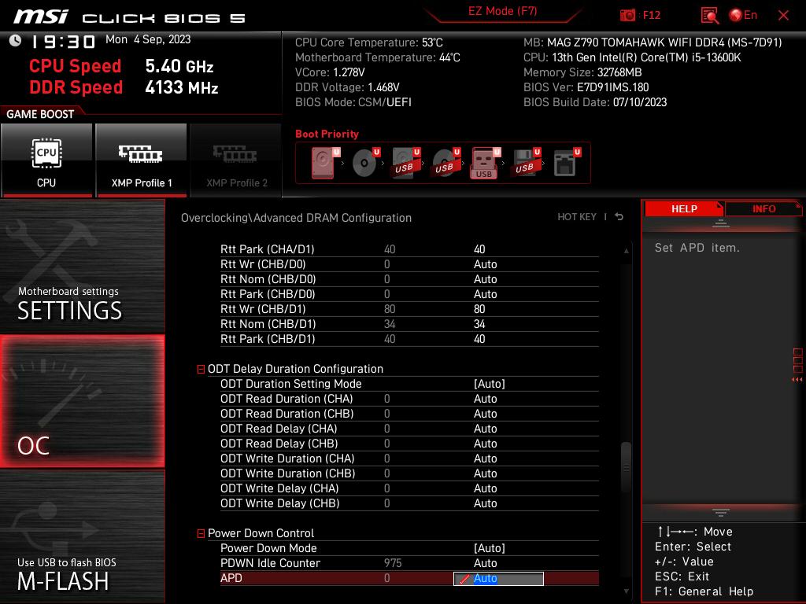The width and height of the screenshot is (806, 604).
Task: Click the settings list scrollbar thumb
Action: click(626, 467)
